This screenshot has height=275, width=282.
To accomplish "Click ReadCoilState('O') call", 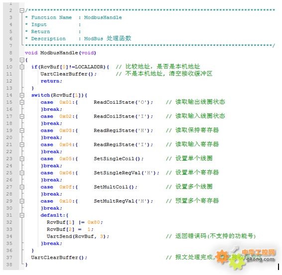I will point(123,102).
